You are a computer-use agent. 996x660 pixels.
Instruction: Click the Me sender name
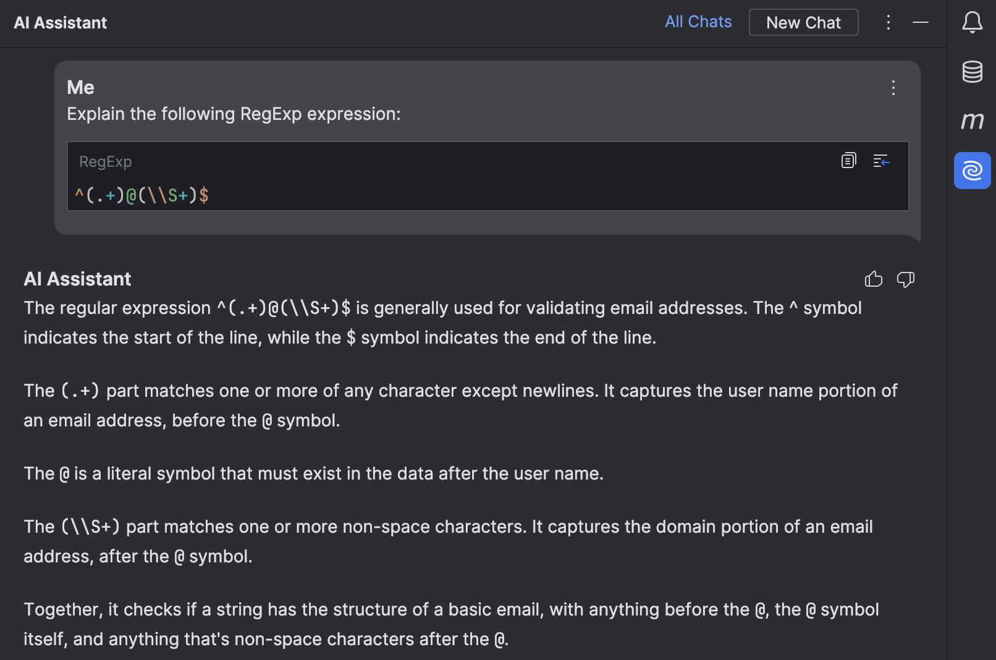point(80,88)
